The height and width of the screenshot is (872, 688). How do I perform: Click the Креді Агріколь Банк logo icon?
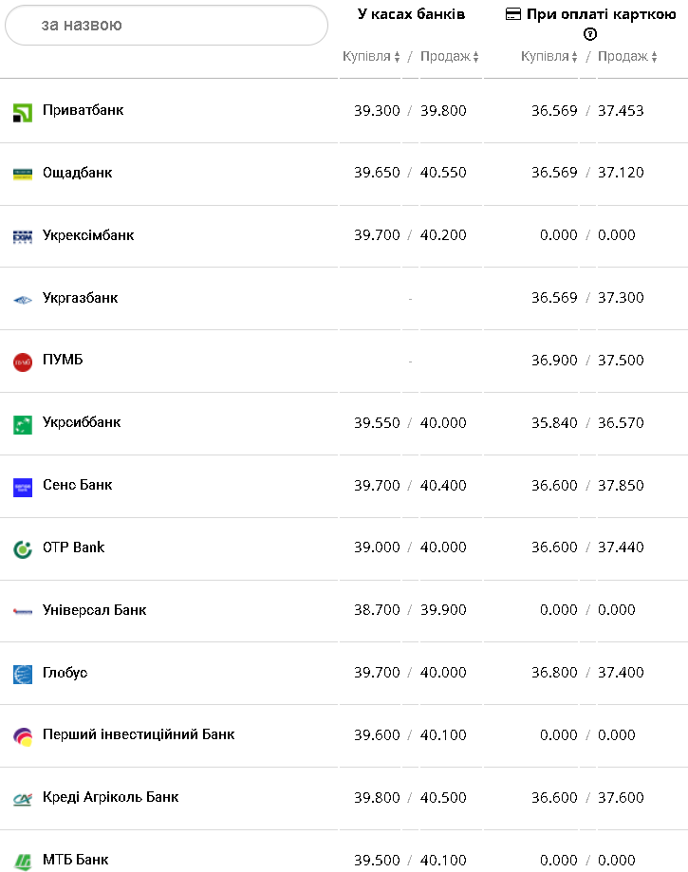(x=23, y=799)
